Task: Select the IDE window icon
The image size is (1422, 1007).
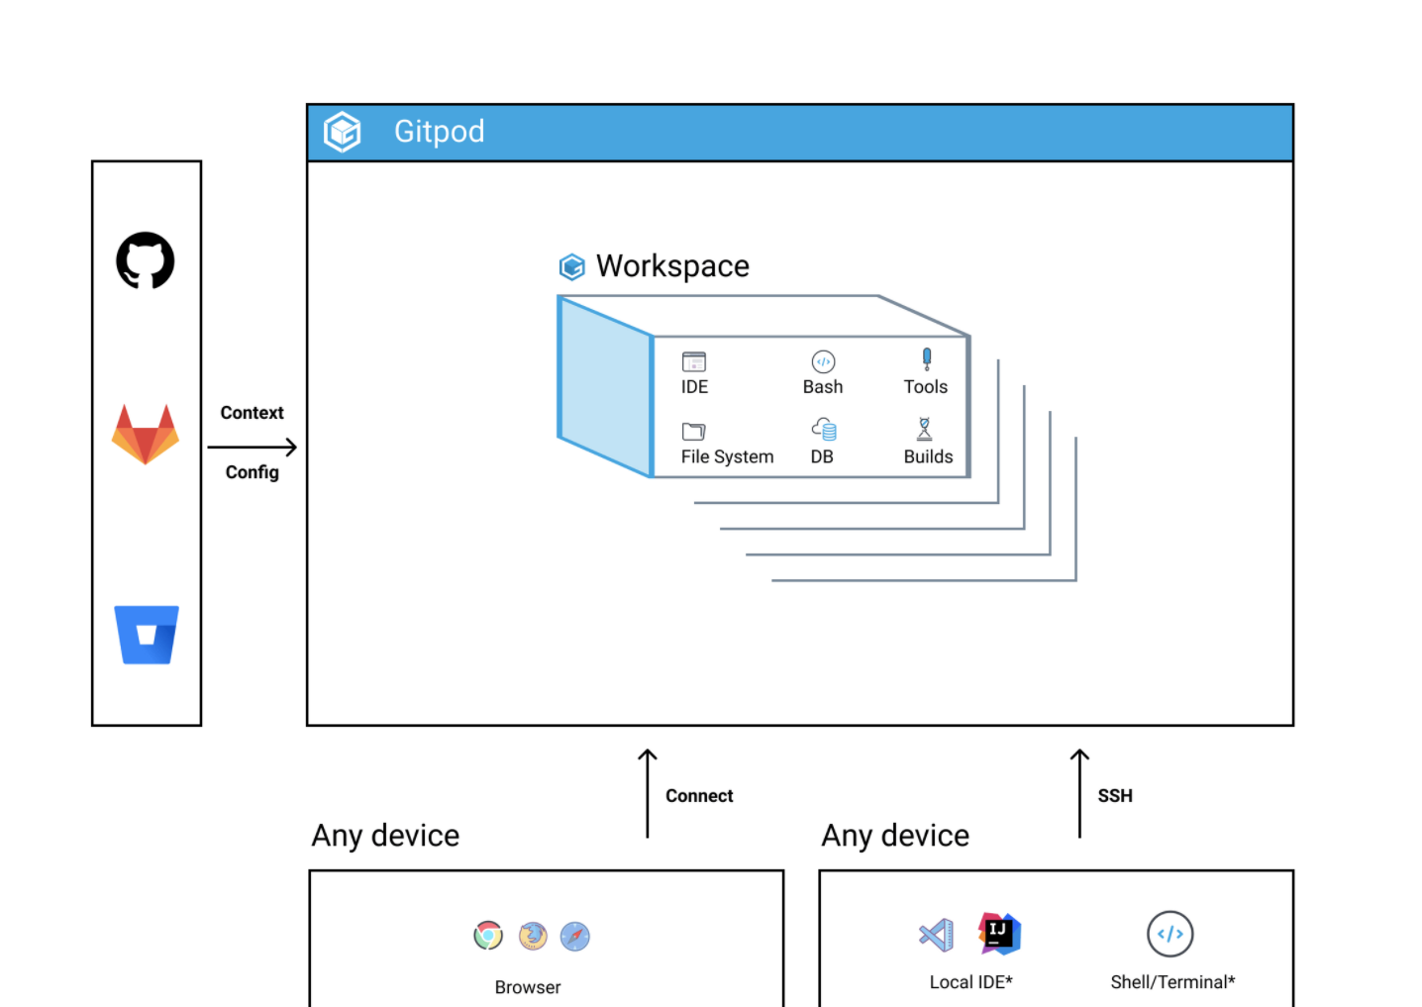Action: click(694, 361)
